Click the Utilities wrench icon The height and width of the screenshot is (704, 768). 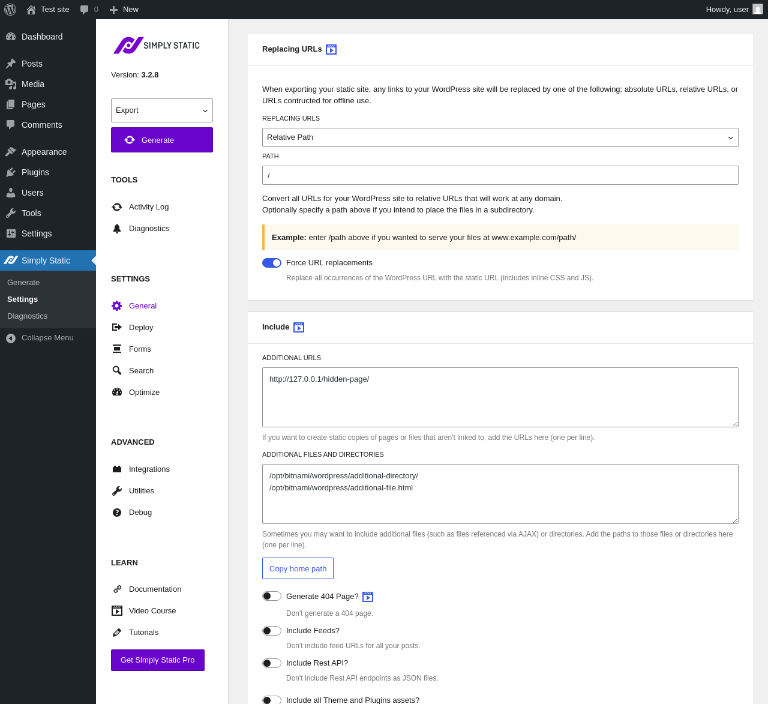pyautogui.click(x=117, y=491)
